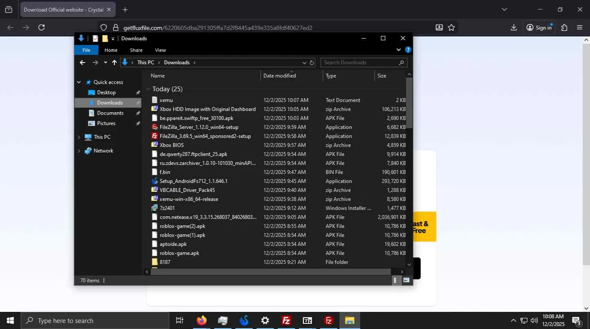This screenshot has width=590, height=329.
Task: Open the View ribbon tab
Action: 160,50
